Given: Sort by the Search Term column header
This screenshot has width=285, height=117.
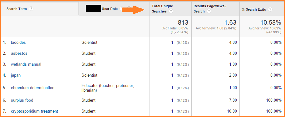Looking at the screenshot, I should click(x=17, y=9).
